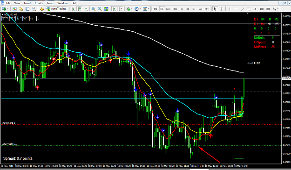Screen dimensions: 291x170
Task: Switch to M15 timeframe
Action: coord(169,9)
